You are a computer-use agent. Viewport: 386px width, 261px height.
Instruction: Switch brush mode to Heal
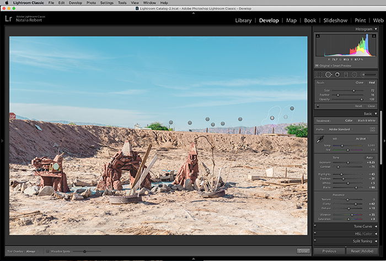click(372, 83)
